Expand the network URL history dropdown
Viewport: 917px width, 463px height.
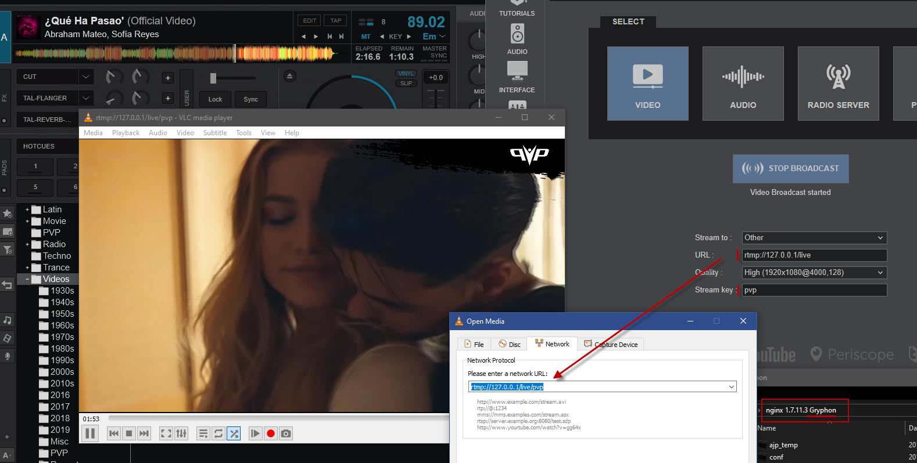coord(732,387)
